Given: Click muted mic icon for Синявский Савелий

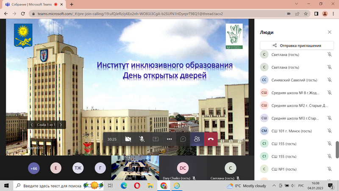Looking at the screenshot, I should [329, 80].
